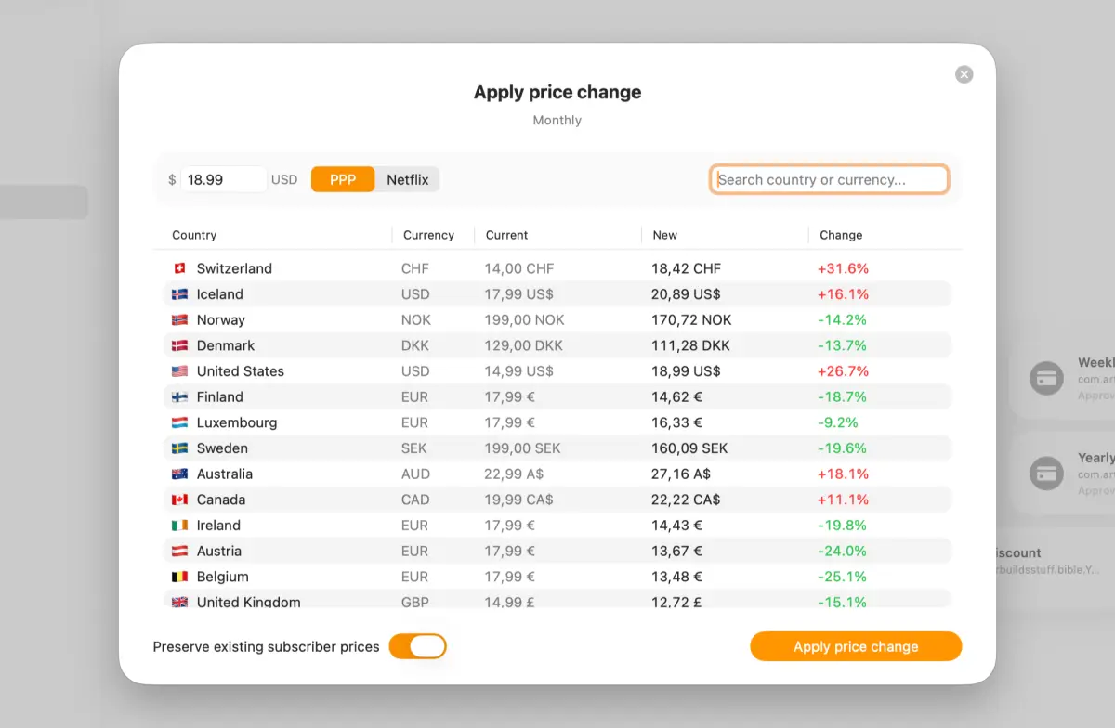
Task: Close the Apply price change dialog
Action: pyautogui.click(x=964, y=74)
